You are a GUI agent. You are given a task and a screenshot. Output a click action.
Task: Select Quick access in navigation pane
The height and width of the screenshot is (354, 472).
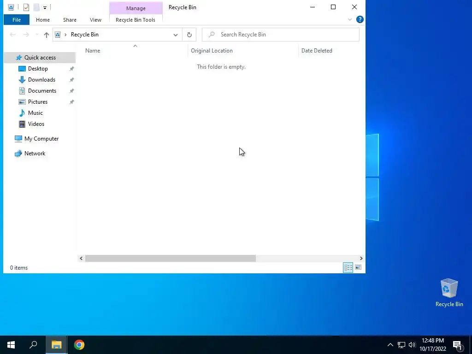[40, 58]
